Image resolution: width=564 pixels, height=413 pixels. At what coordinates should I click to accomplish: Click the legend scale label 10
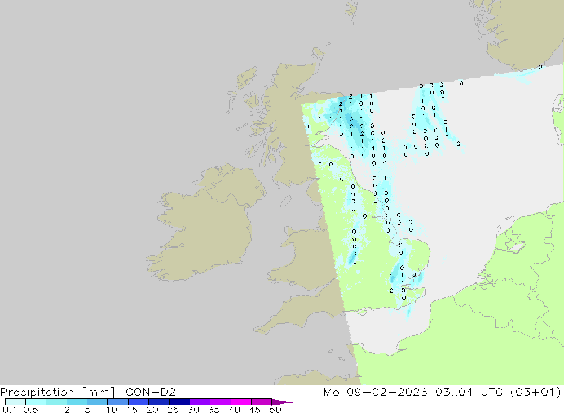click(112, 410)
